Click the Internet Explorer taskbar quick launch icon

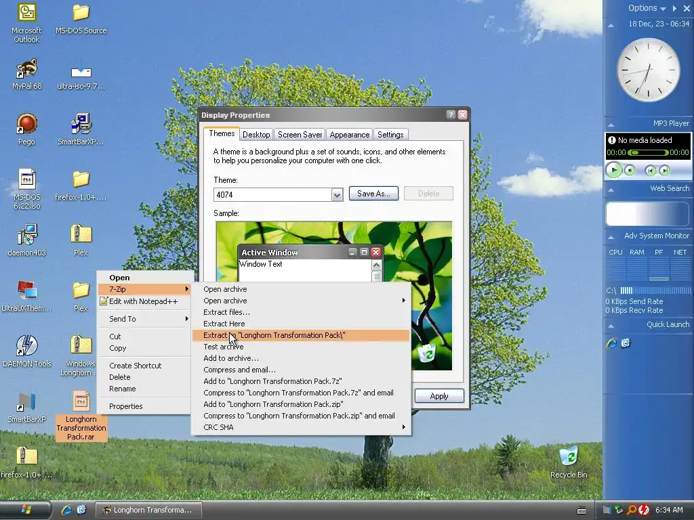click(67, 510)
